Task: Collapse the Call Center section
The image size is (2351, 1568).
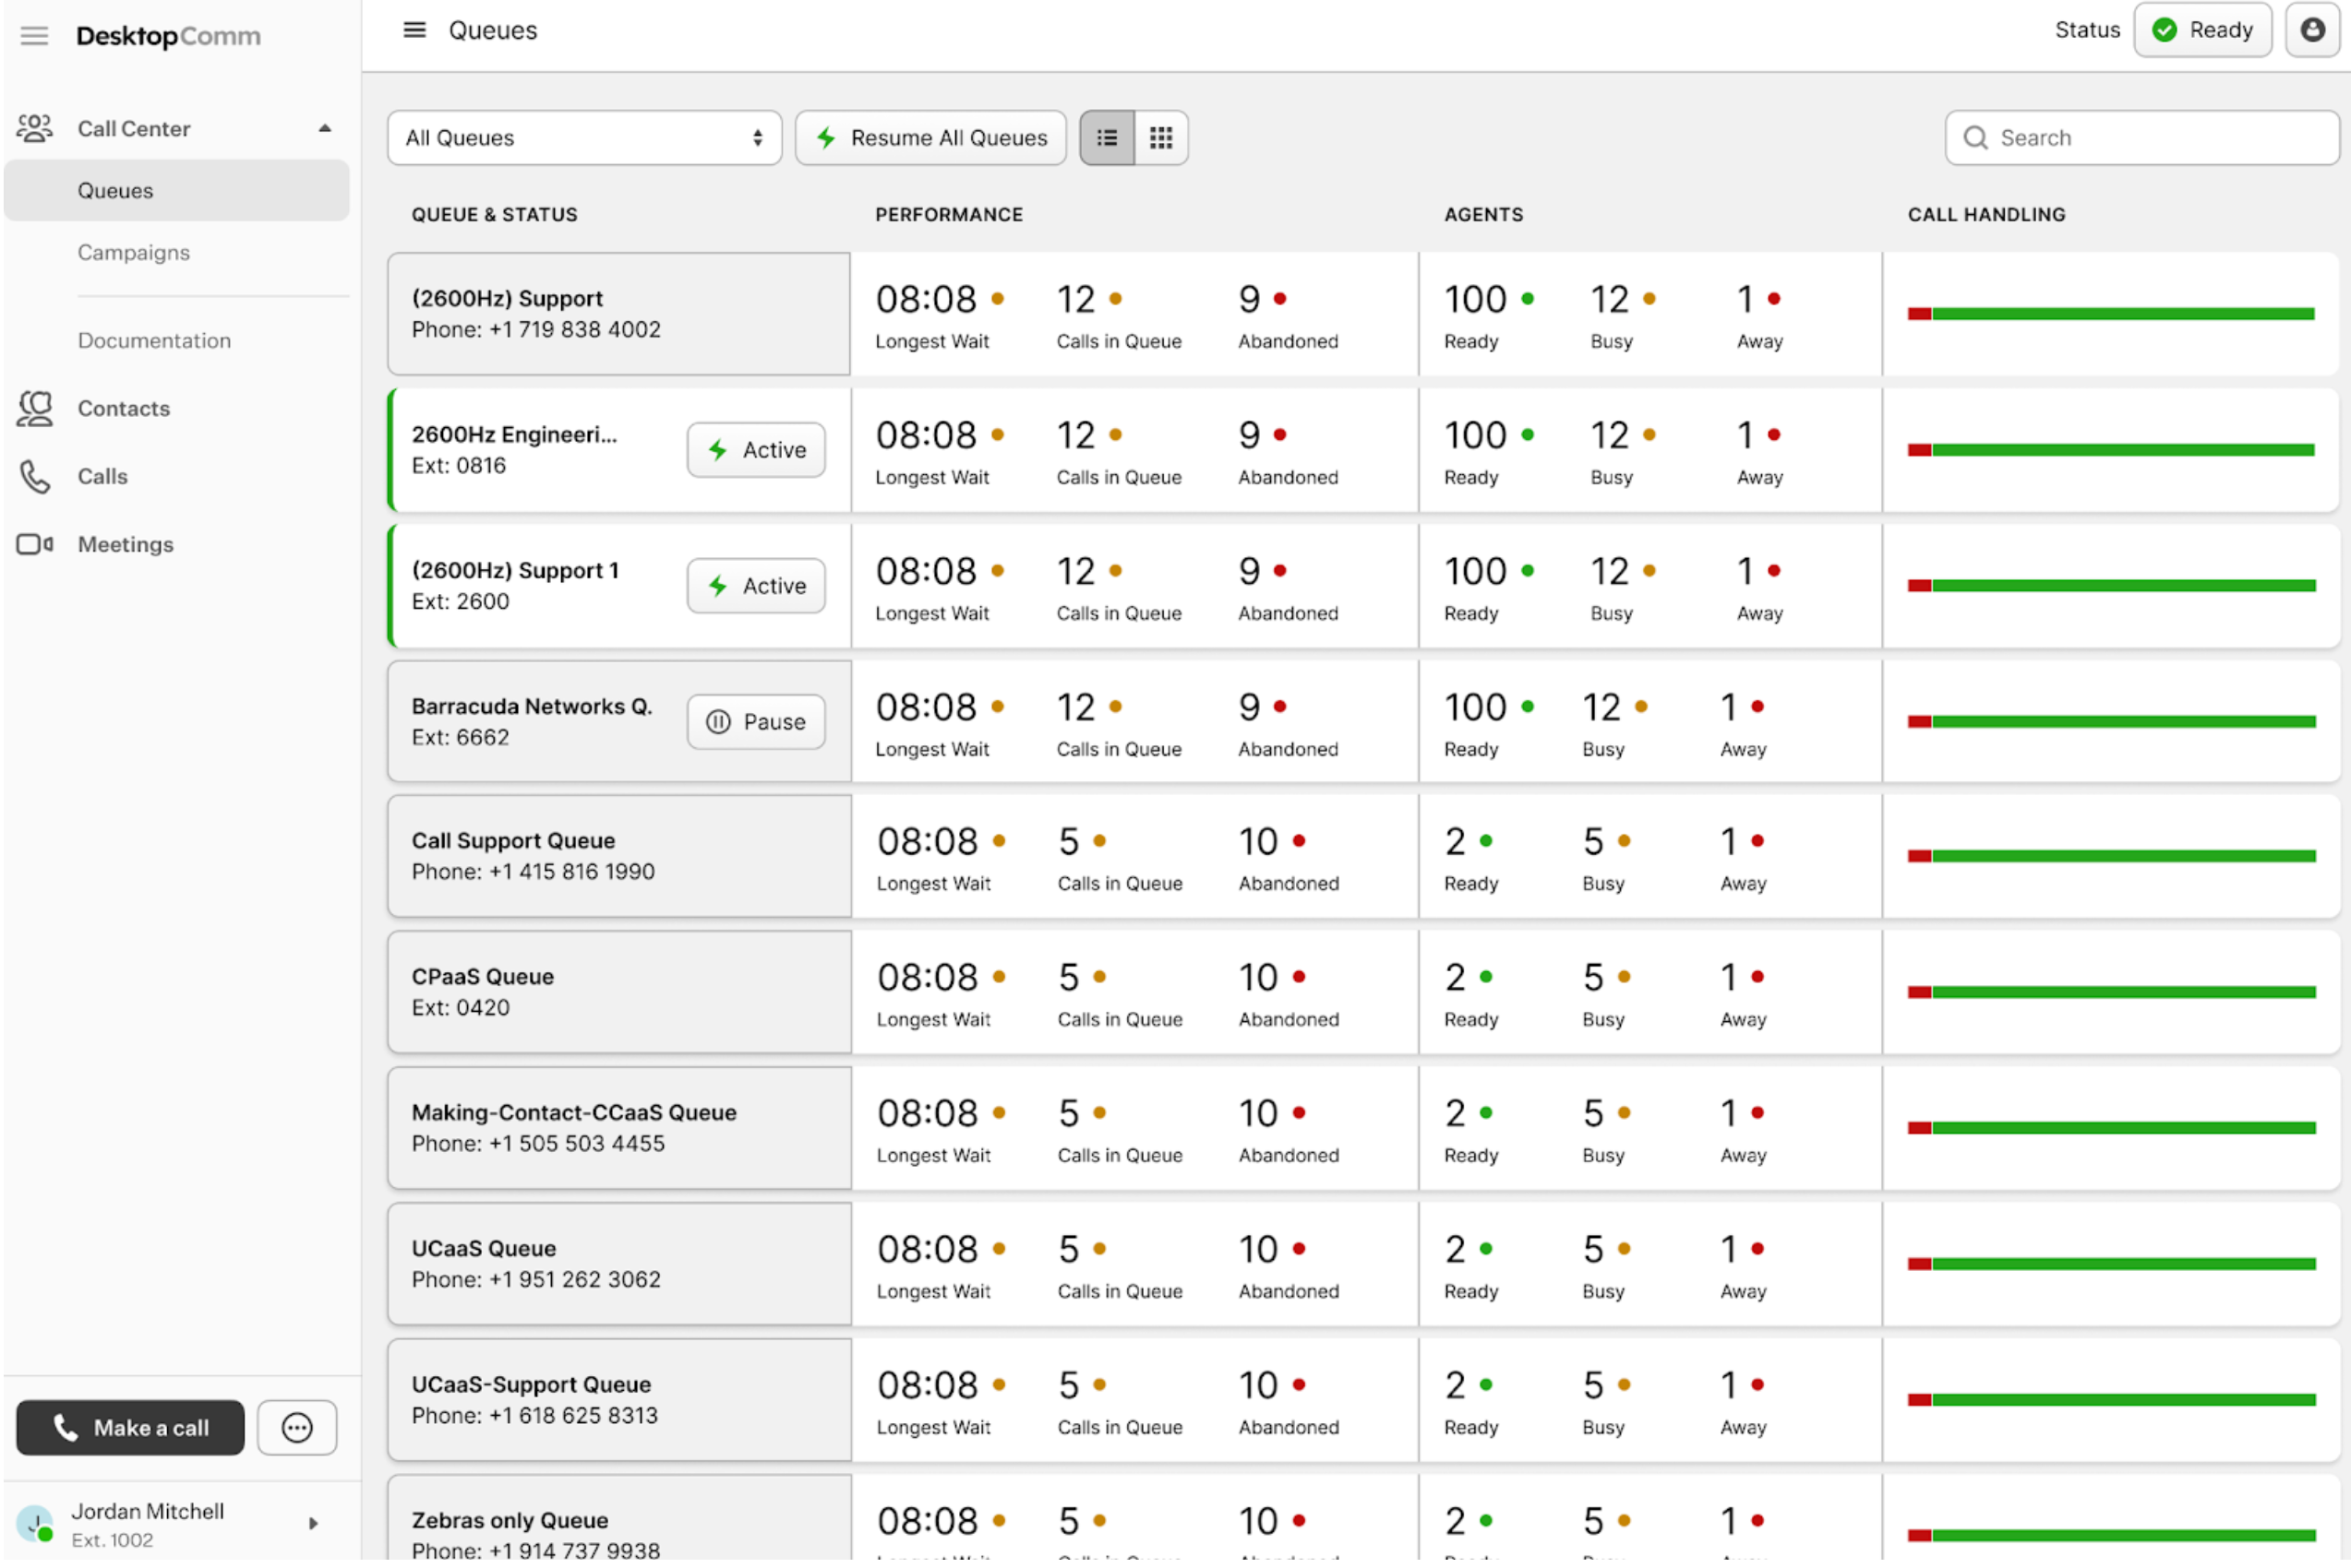Action: pos(324,128)
